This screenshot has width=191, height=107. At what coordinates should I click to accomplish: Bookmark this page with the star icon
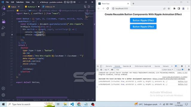[169, 9]
